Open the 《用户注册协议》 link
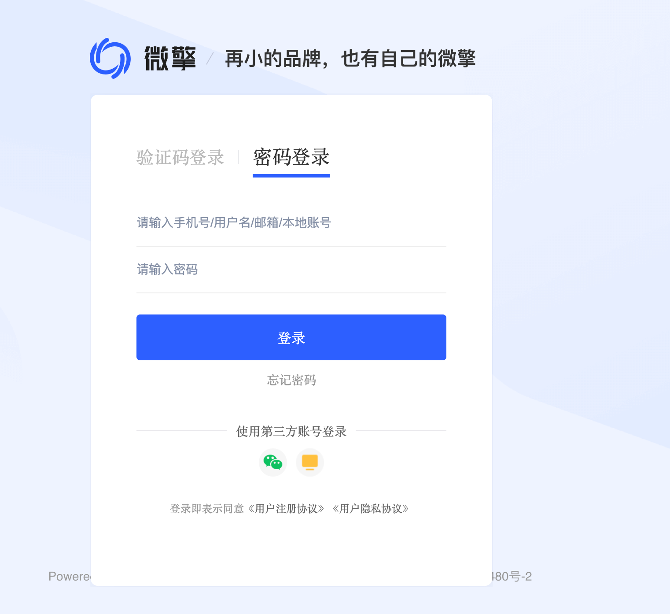The image size is (670, 614). coord(286,509)
